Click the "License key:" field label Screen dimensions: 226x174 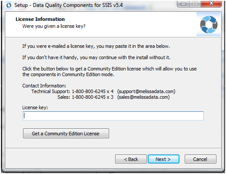tap(35, 107)
